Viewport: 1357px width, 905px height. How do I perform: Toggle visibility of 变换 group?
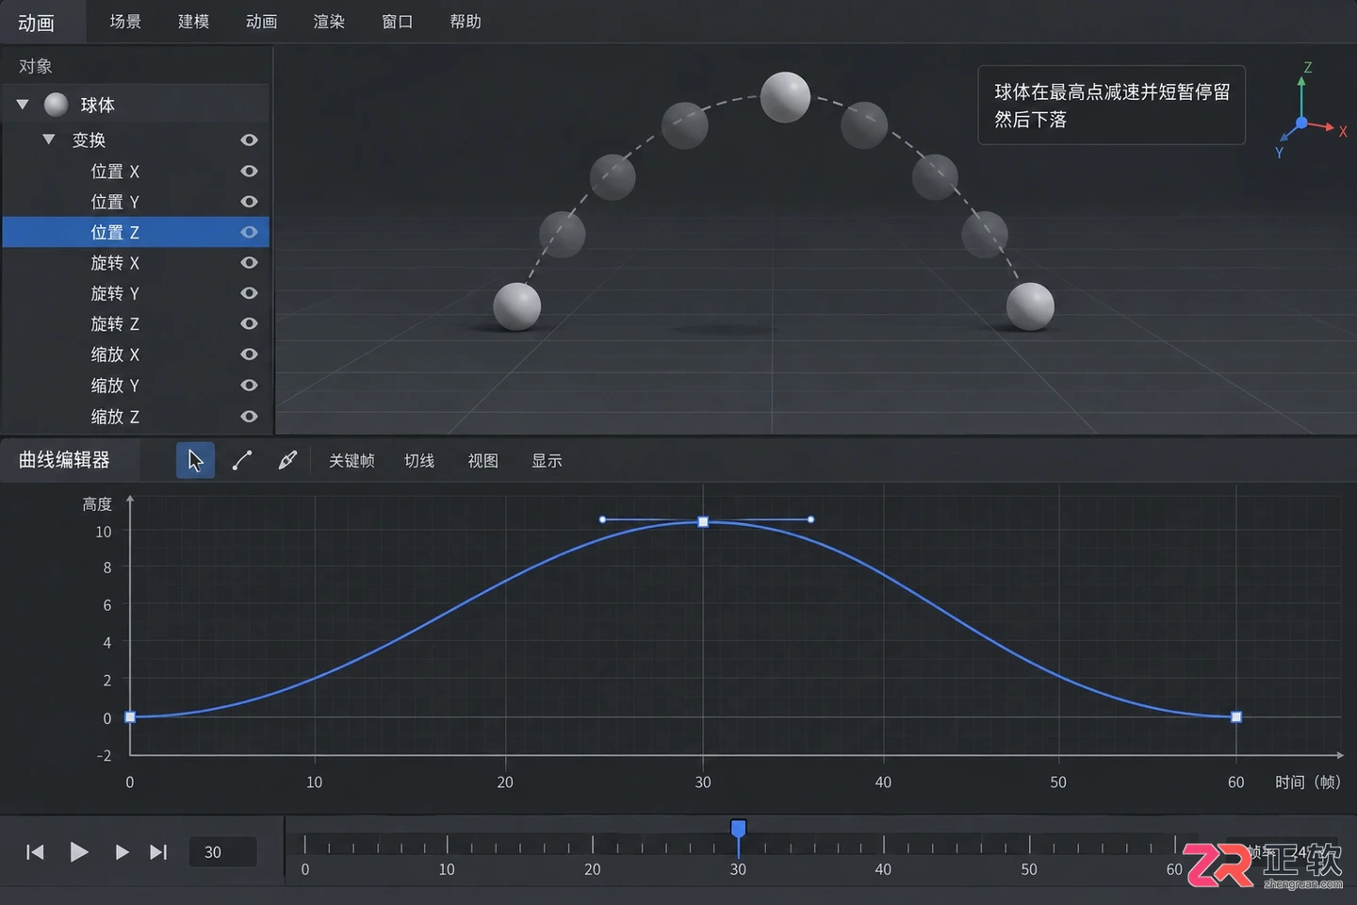pos(249,140)
